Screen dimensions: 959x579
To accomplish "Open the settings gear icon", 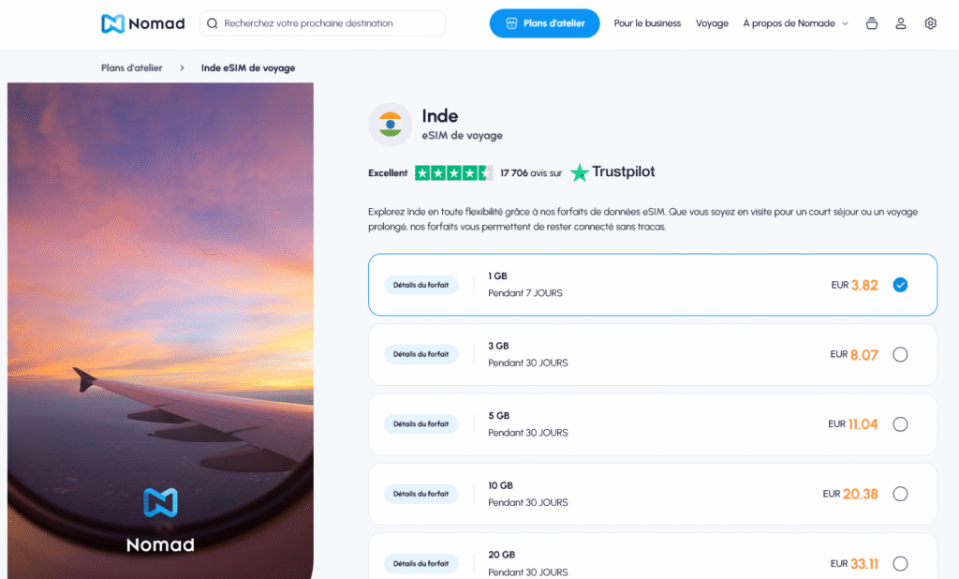I will (930, 22).
